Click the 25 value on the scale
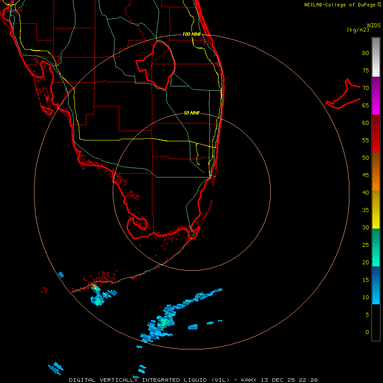Screen dimensions: 383x383 366,245
